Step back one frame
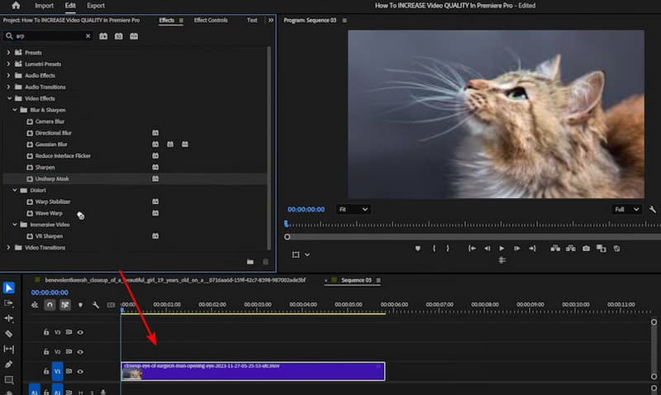Image resolution: width=661 pixels, height=395 pixels. [487, 248]
